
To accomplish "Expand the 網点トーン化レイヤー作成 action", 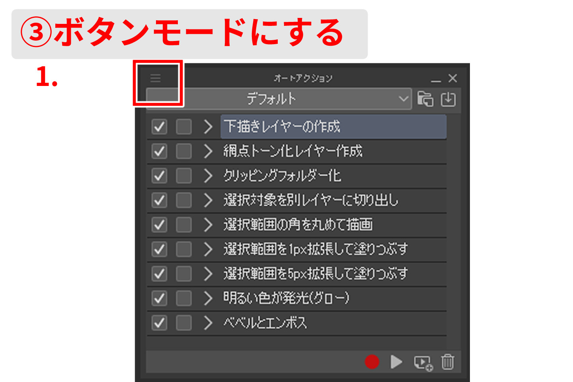I will click(207, 151).
